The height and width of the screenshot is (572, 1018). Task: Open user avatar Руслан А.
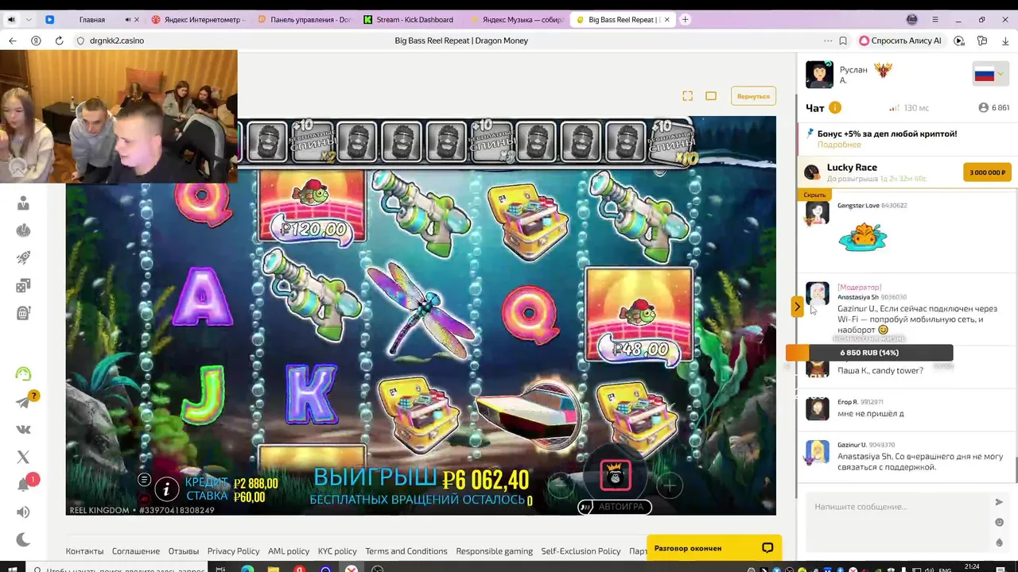819,75
